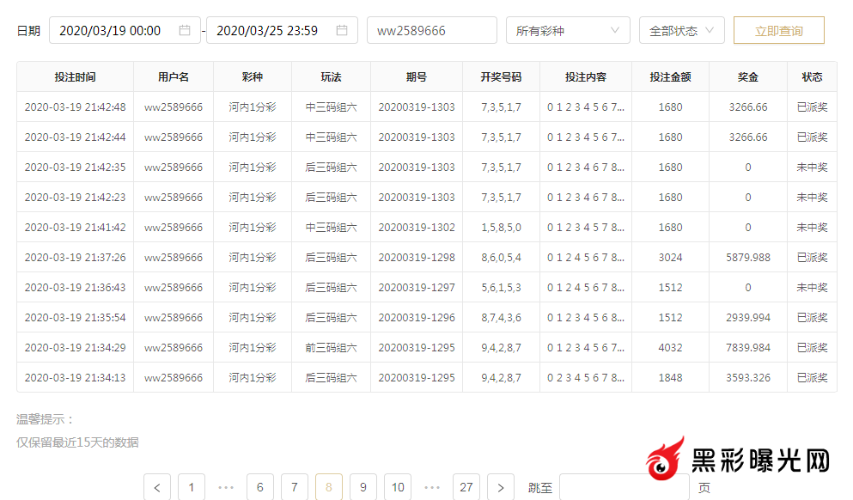853x500 pixels.
Task: Click the username field containing ww2589666
Action: [x=431, y=30]
